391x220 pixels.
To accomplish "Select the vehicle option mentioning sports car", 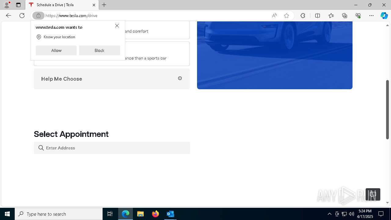I will coord(112,54).
